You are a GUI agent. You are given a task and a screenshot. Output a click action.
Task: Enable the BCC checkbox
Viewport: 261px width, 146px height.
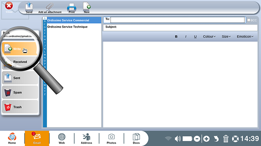(x=249, y=20)
